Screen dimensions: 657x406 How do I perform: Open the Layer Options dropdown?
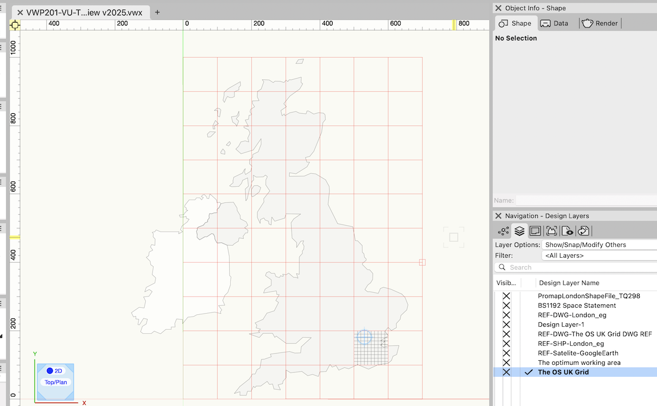pyautogui.click(x=599, y=245)
